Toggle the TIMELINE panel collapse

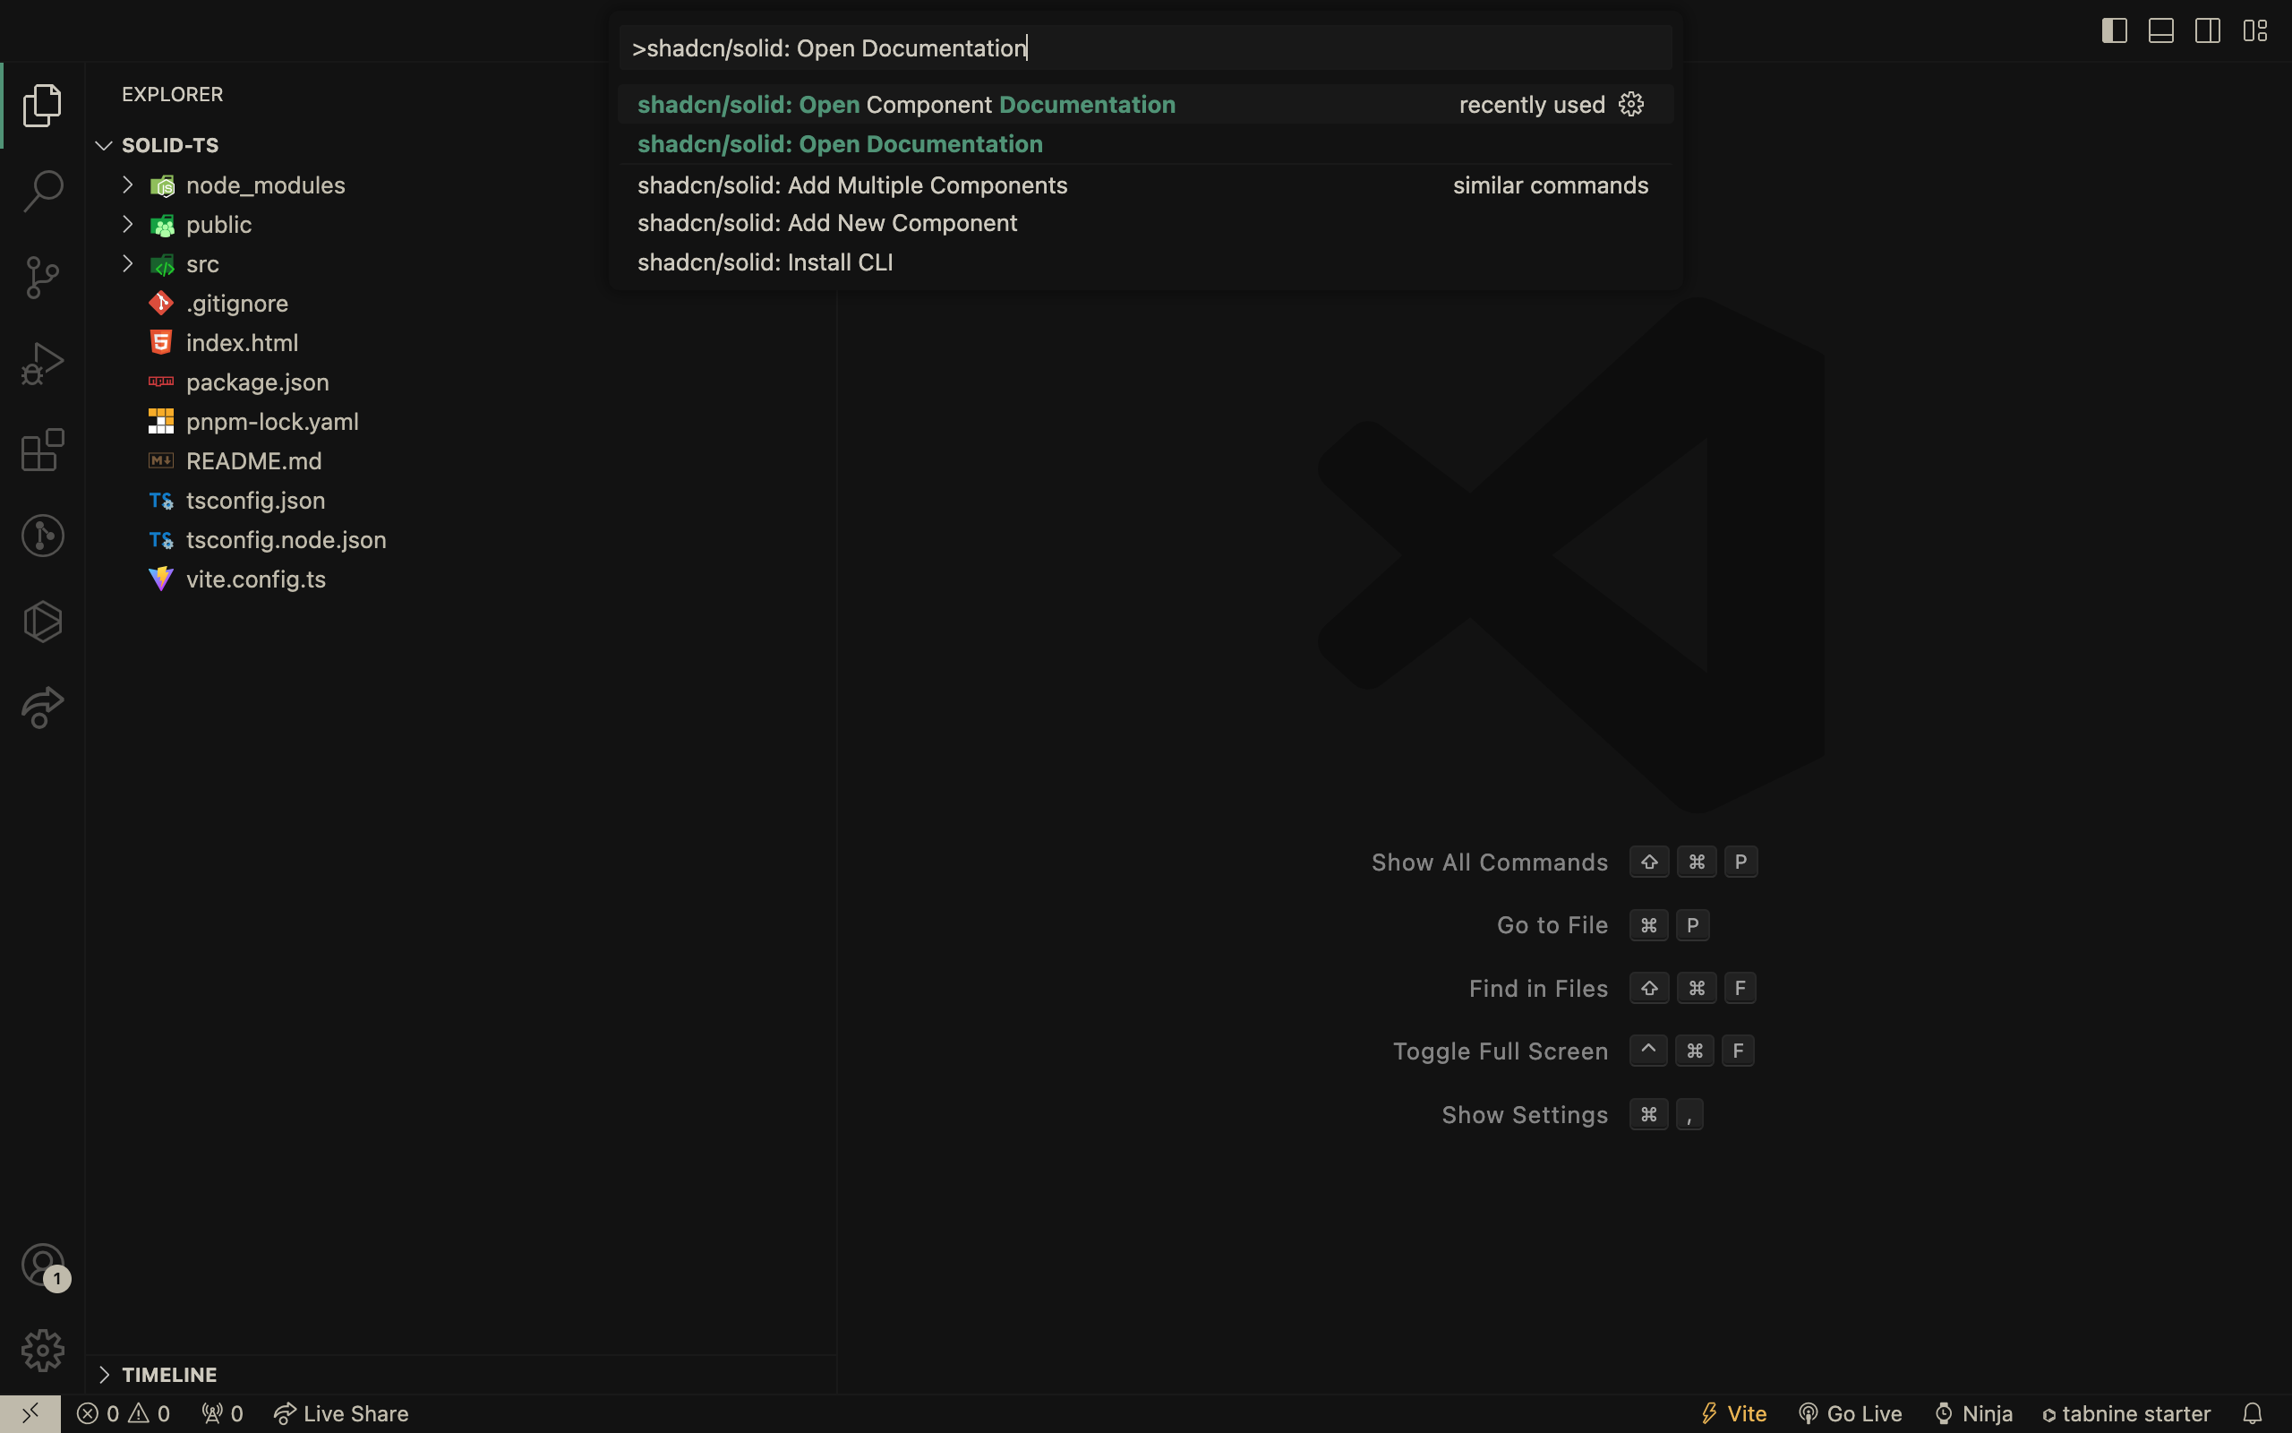pos(104,1374)
